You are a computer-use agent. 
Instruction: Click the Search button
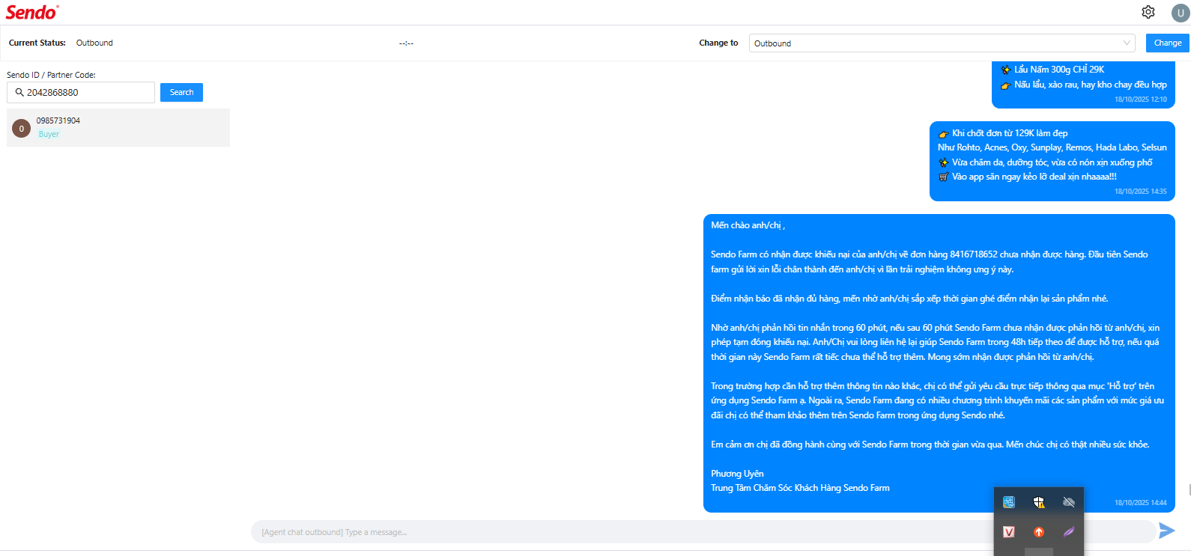[x=181, y=93]
